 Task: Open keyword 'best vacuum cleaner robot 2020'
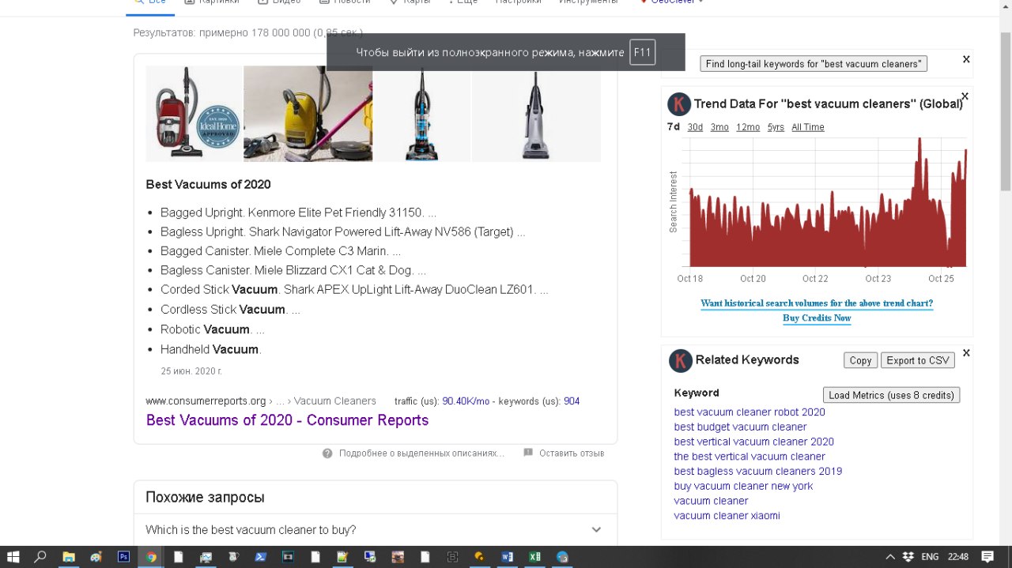750,412
